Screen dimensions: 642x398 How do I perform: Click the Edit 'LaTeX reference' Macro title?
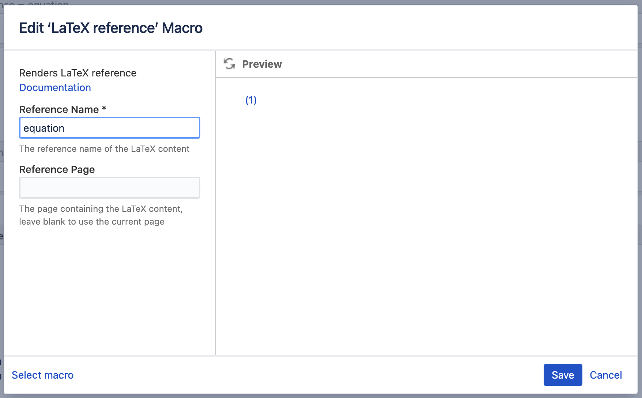[x=111, y=28]
